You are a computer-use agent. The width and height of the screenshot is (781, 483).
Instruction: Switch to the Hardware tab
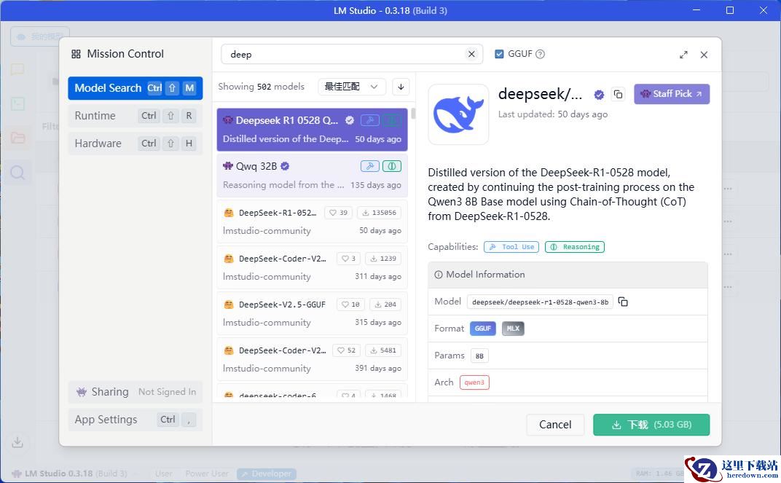pyautogui.click(x=135, y=144)
